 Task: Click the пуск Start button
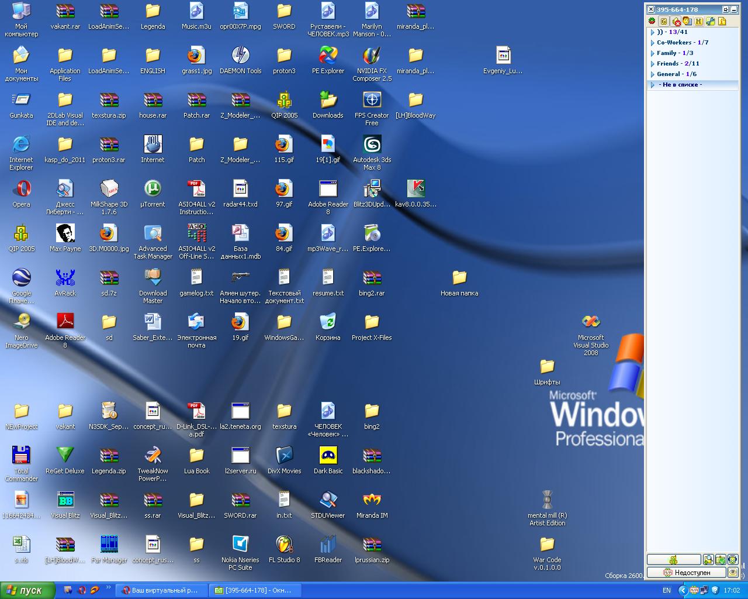tap(27, 590)
